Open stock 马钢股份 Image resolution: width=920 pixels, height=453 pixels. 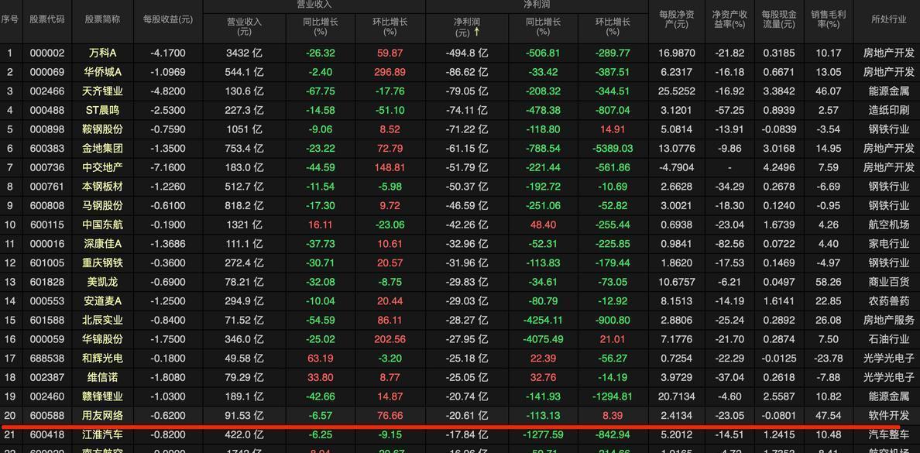(x=103, y=205)
